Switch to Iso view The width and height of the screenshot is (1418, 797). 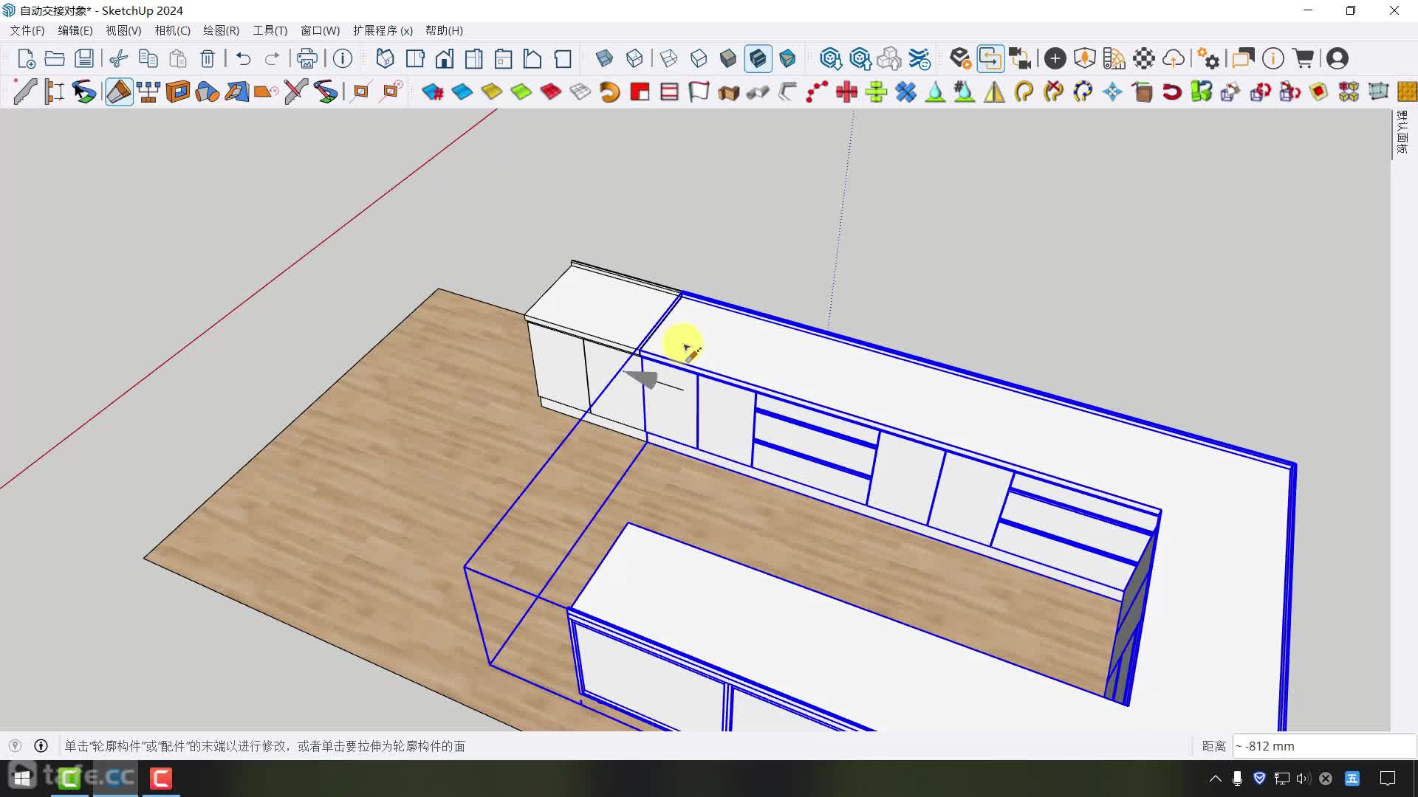[385, 58]
